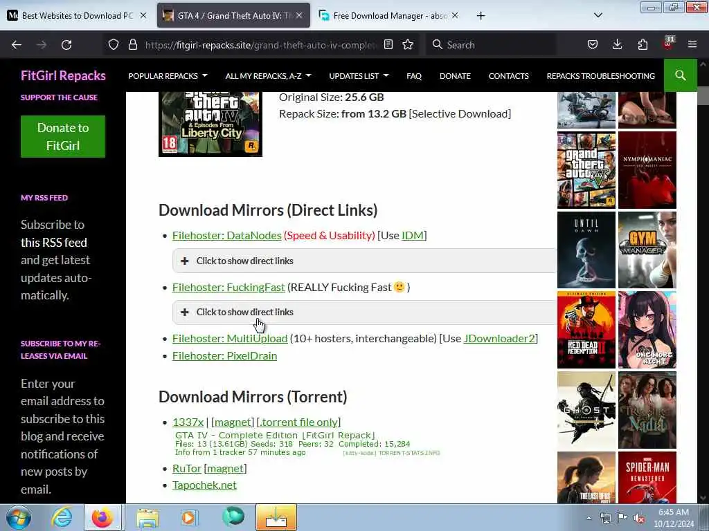709x531 pixels.
Task: Switch to the Best Websites to Download tab
Action: (x=77, y=16)
